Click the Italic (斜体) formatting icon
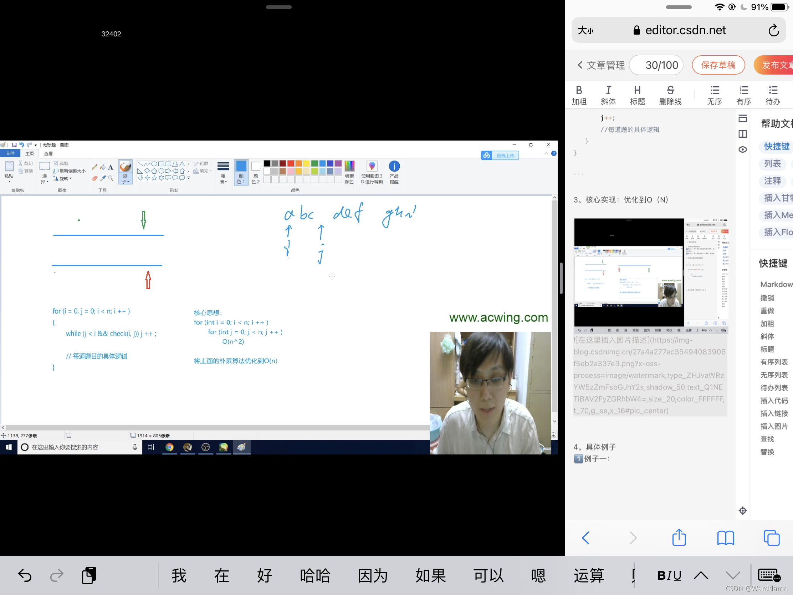Viewport: 793px width, 595px height. point(608,95)
